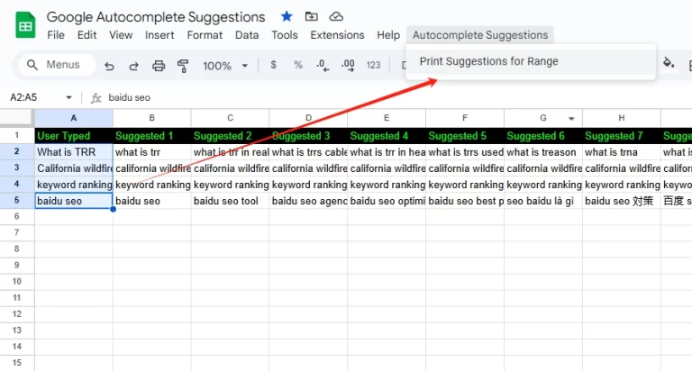Select the keyword ranking cell in column A
692x371 pixels.
pos(74,185)
